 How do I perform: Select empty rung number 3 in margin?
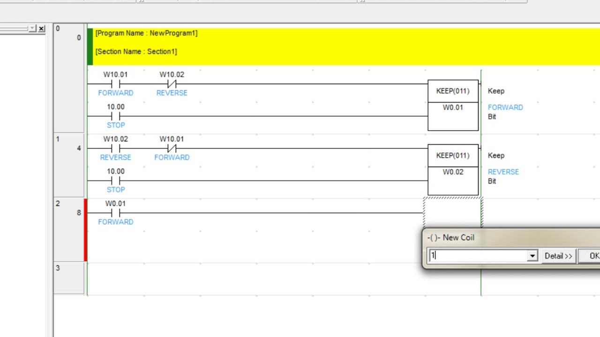tap(68, 278)
